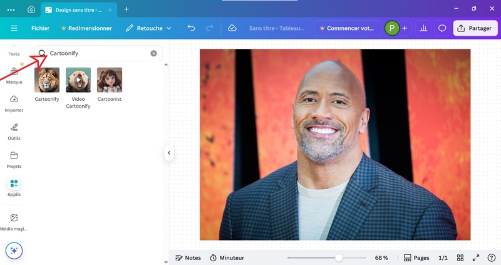Click the cloud save status icon
This screenshot has width=501, height=265.
pyautogui.click(x=232, y=28)
